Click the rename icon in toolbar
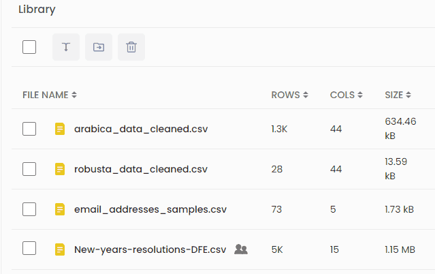435x274 pixels. click(66, 47)
